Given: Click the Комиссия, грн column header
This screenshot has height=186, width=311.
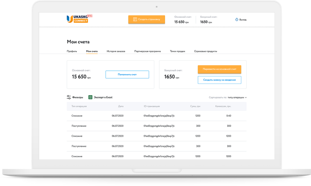Looking at the screenshot, I should [223, 106].
